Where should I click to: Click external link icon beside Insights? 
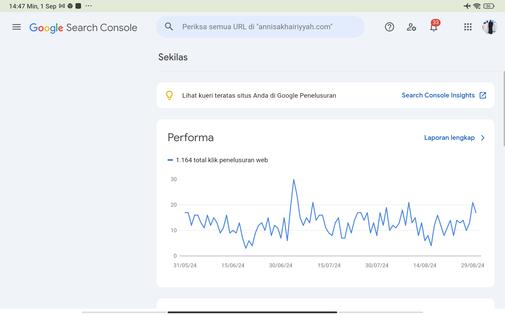483,95
